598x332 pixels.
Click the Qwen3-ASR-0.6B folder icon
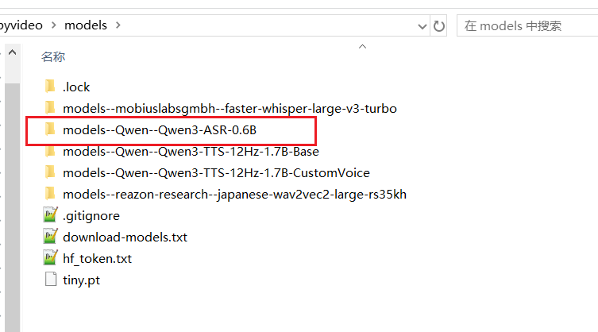[x=50, y=129]
